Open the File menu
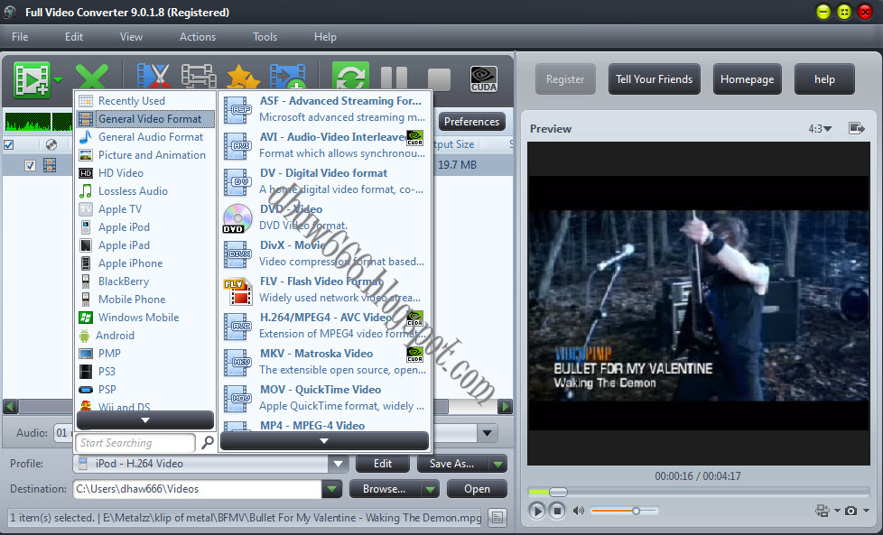Screen dimensions: 883x535 click(x=20, y=37)
